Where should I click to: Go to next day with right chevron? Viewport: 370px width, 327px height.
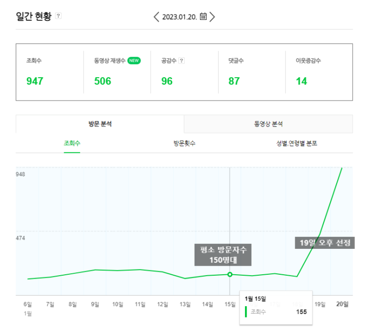[x=213, y=17]
